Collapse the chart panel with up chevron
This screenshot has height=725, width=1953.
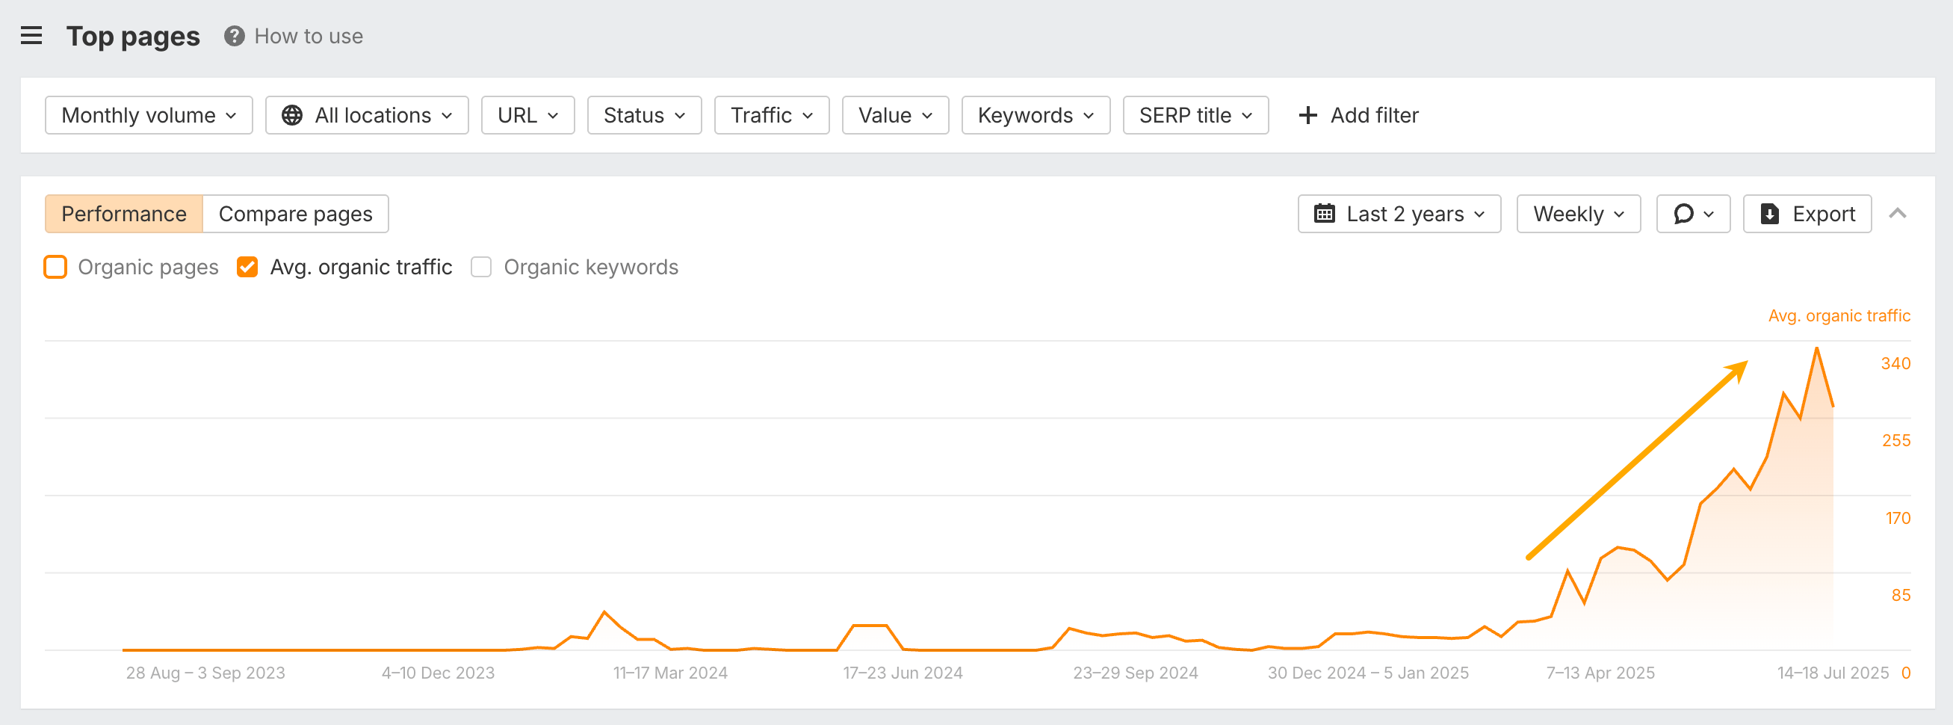click(x=1897, y=214)
